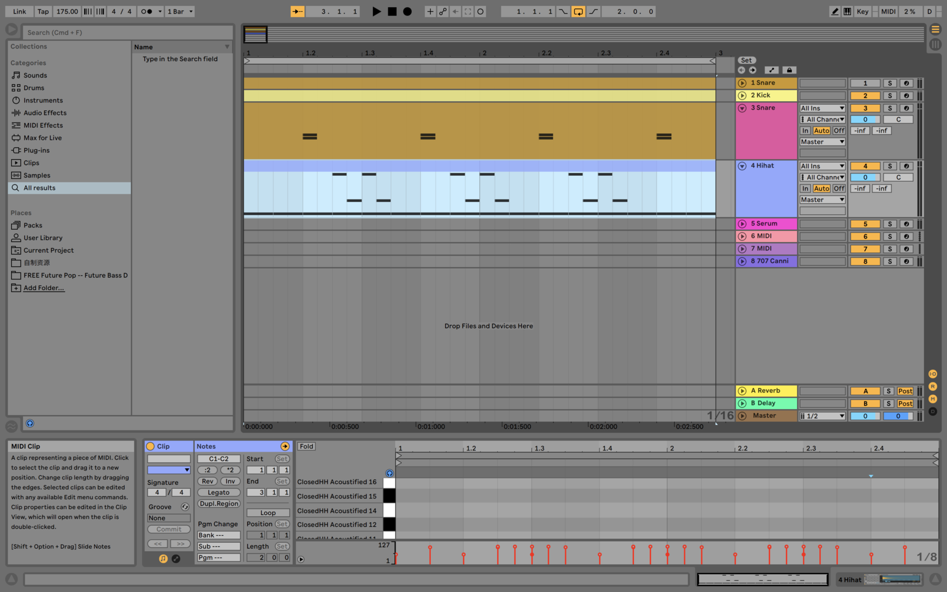Viewport: 947px width, 592px height.
Task: Click the browser search field
Action: tap(127, 33)
